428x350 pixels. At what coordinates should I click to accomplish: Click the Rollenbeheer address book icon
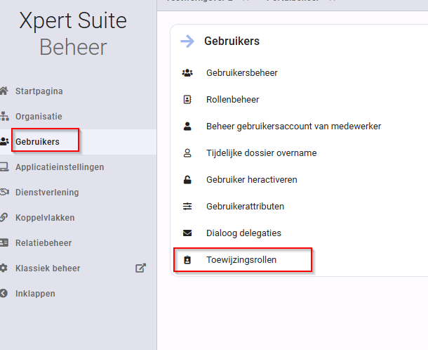(187, 100)
